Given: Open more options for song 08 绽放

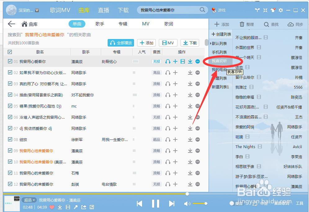Looking at the screenshot, I should click(197, 139).
